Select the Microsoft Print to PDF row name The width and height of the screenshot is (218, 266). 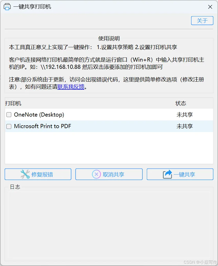(43, 126)
